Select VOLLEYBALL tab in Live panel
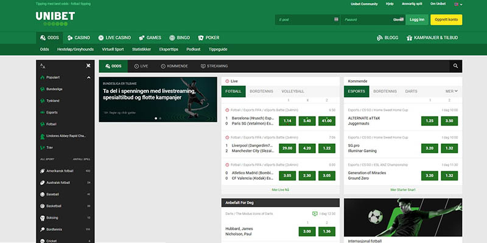 pos(293,92)
